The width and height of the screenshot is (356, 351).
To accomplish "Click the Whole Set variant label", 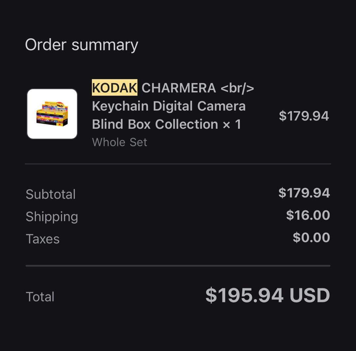I will pos(120,142).
